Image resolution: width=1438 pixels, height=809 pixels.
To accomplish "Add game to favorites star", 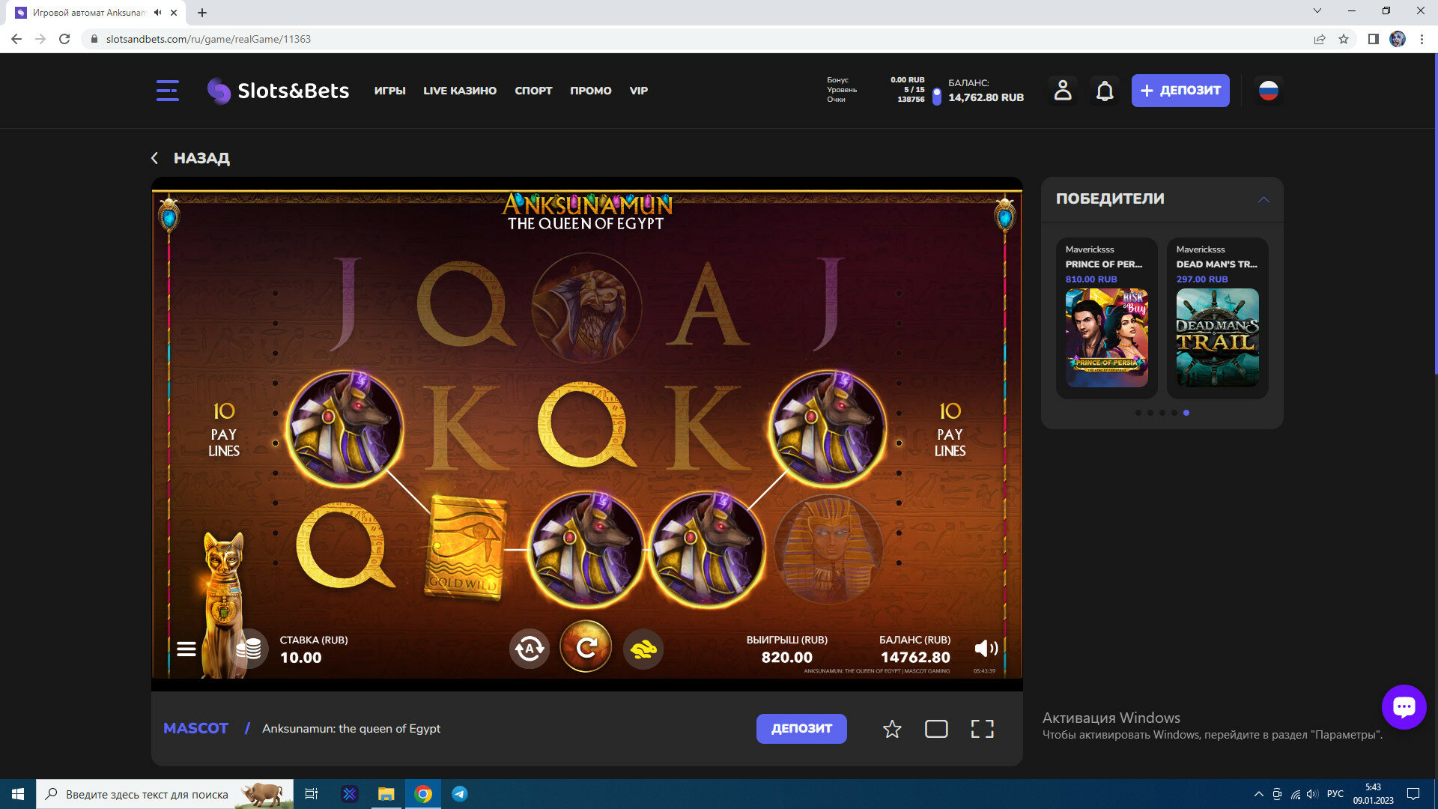I will pos(892,729).
